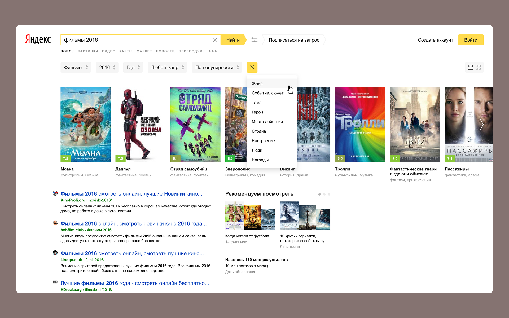Viewport: 509px width, 318px height.
Task: Click the Яндекс logo
Action: (38, 39)
